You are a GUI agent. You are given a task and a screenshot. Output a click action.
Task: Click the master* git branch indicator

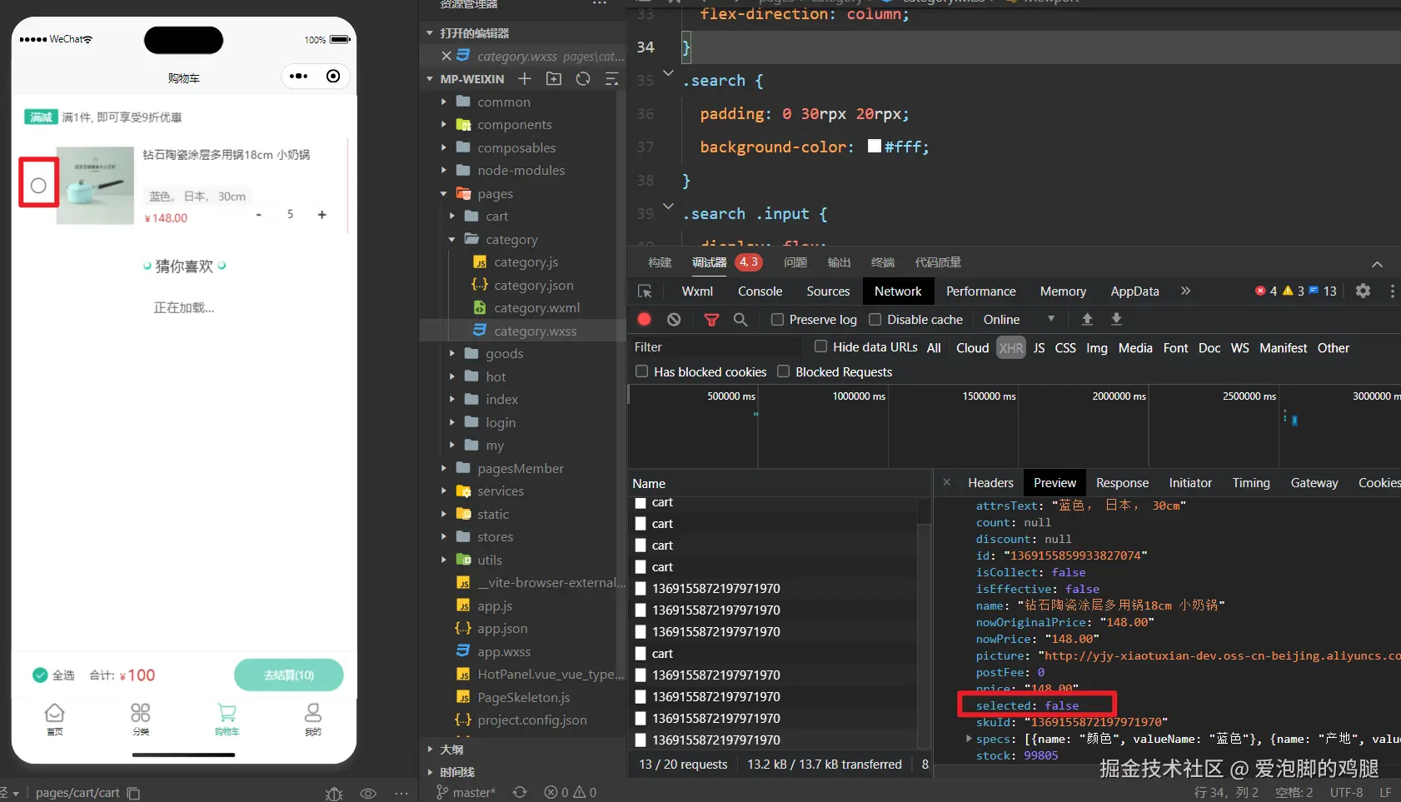point(466,792)
